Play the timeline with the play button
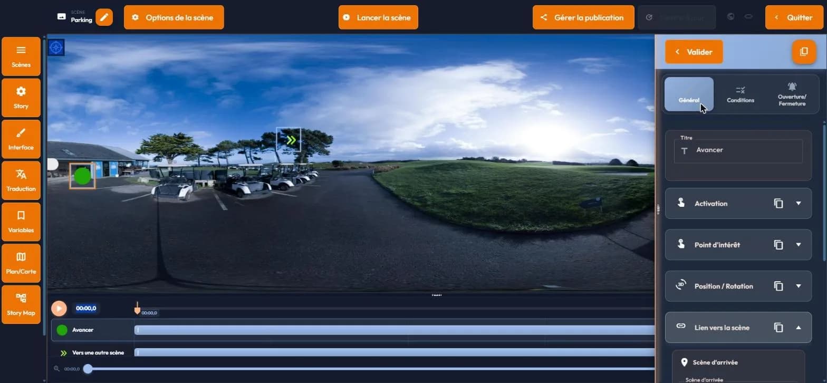 click(x=59, y=308)
